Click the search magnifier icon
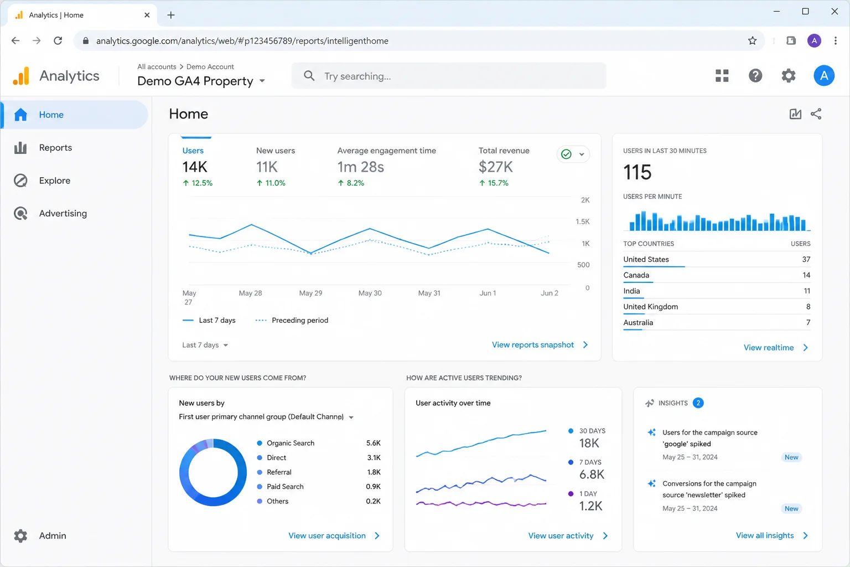The width and height of the screenshot is (850, 567). pyautogui.click(x=309, y=76)
